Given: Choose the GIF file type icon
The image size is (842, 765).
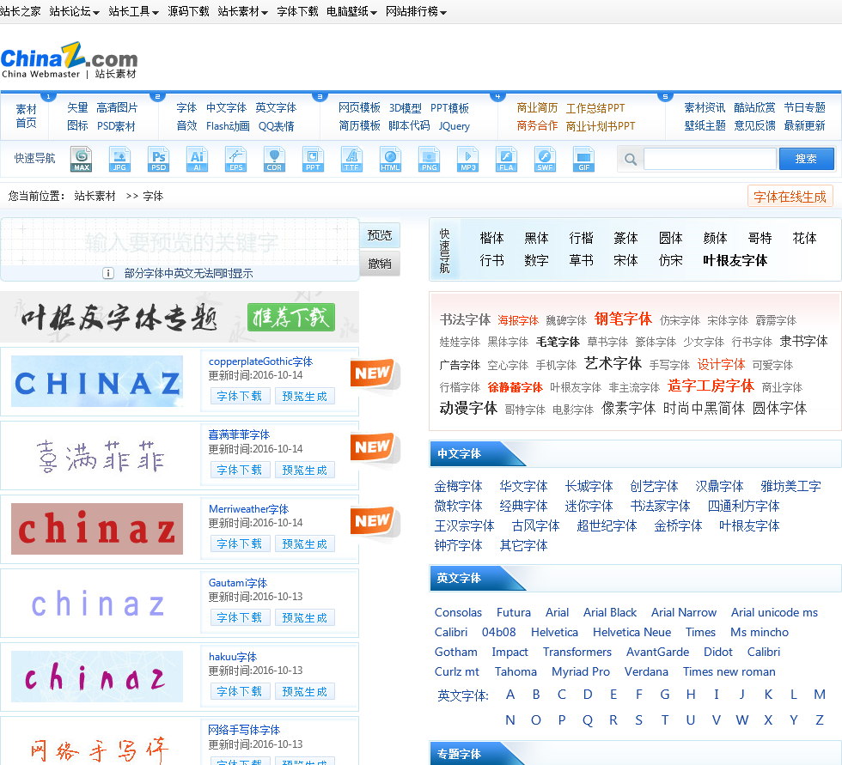Looking at the screenshot, I should [583, 159].
